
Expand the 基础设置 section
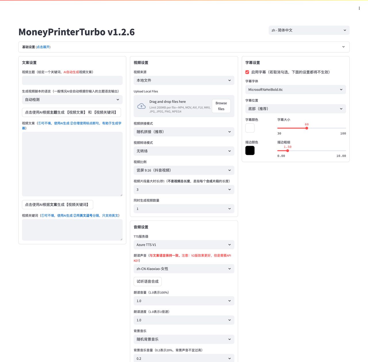pos(36,47)
